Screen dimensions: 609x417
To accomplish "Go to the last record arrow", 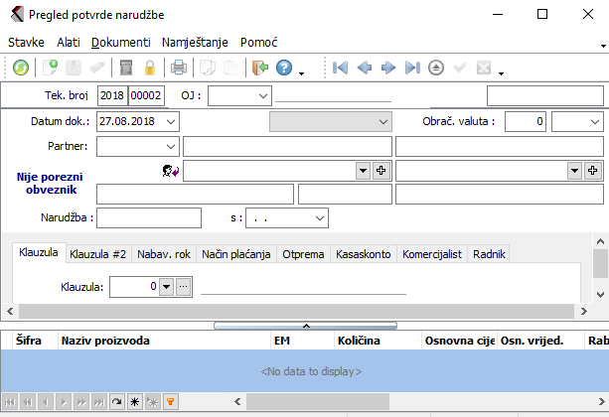I will pos(412,69).
